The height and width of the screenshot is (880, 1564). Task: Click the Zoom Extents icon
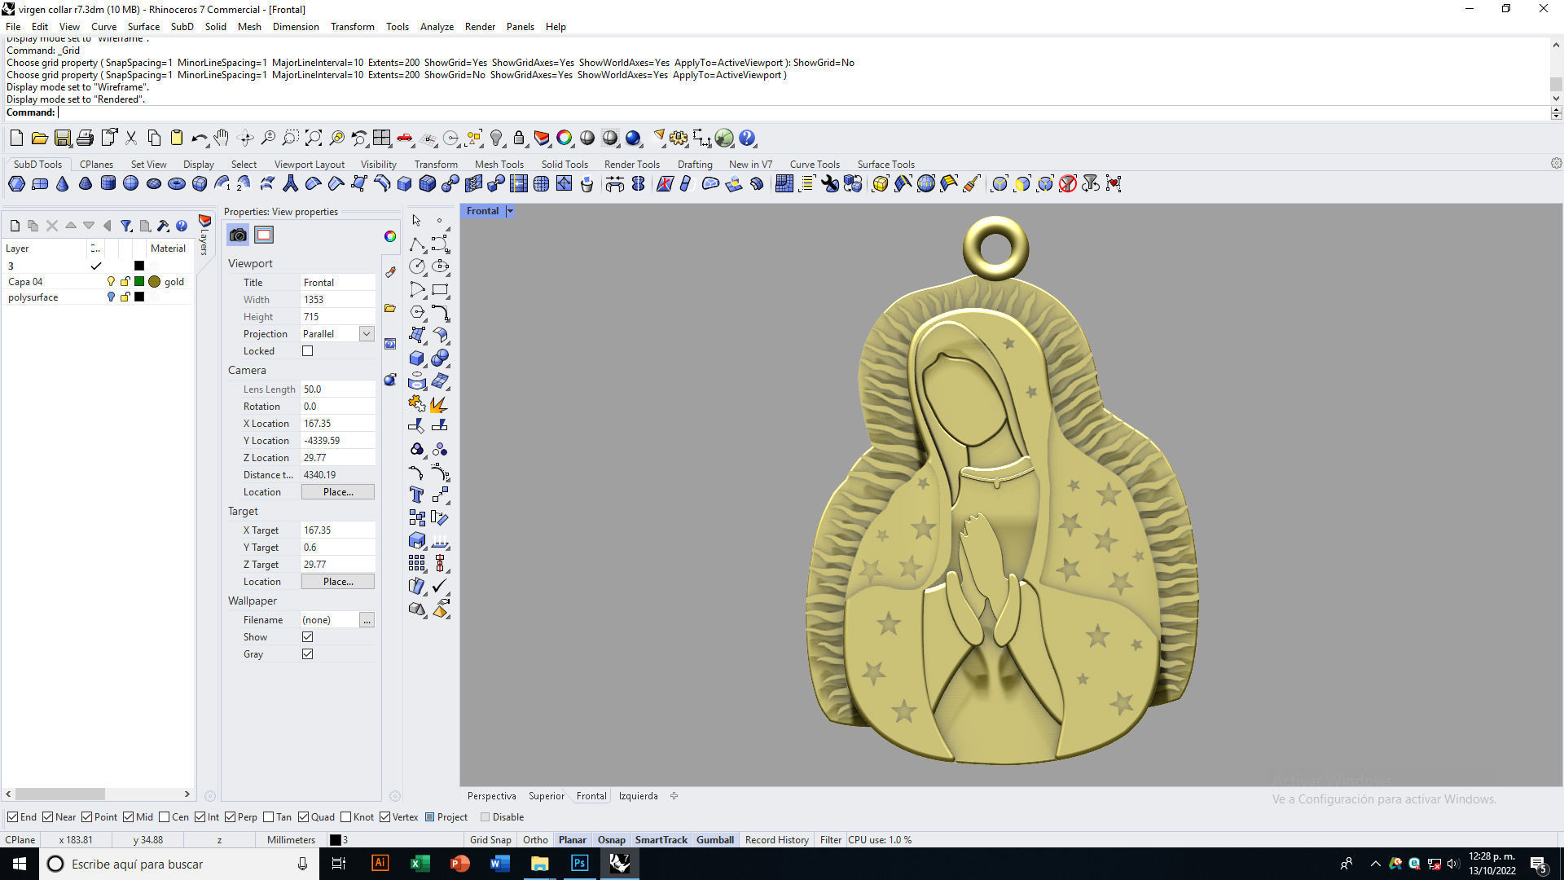coord(313,138)
